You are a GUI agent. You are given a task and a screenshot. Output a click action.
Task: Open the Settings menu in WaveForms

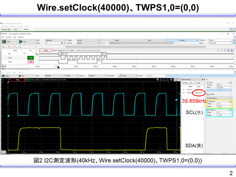click(13, 26)
